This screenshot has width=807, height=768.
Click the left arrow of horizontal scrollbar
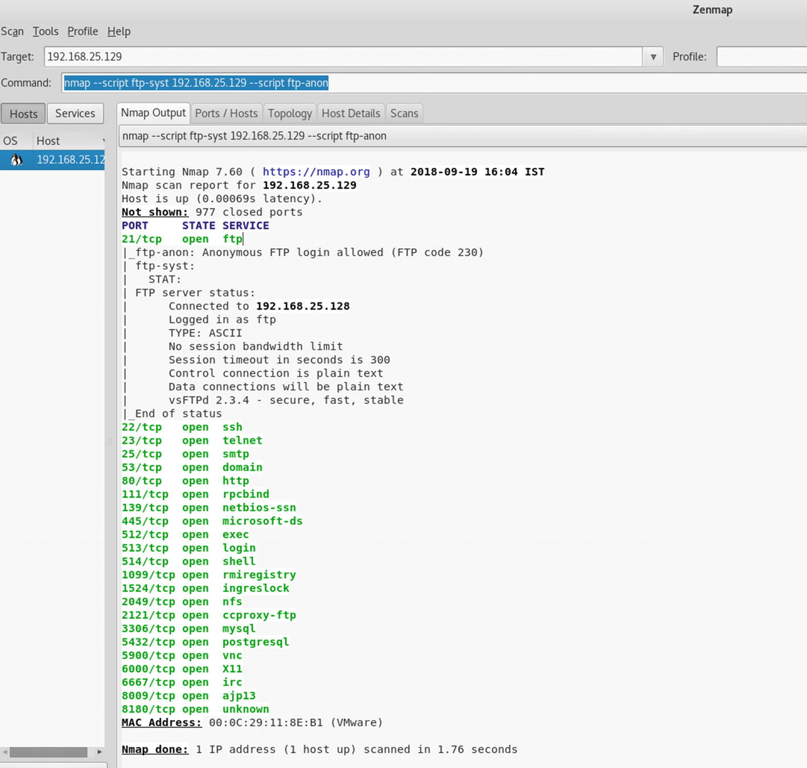tap(5, 752)
